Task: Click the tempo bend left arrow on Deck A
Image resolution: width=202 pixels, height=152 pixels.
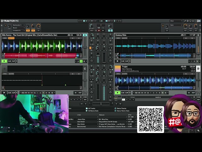Action: [73, 38]
